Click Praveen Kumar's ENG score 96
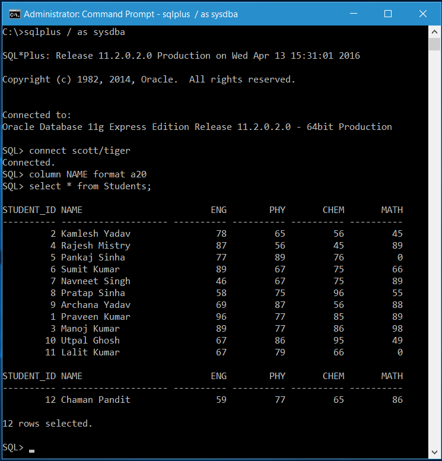This screenshot has width=442, height=461. 221,317
